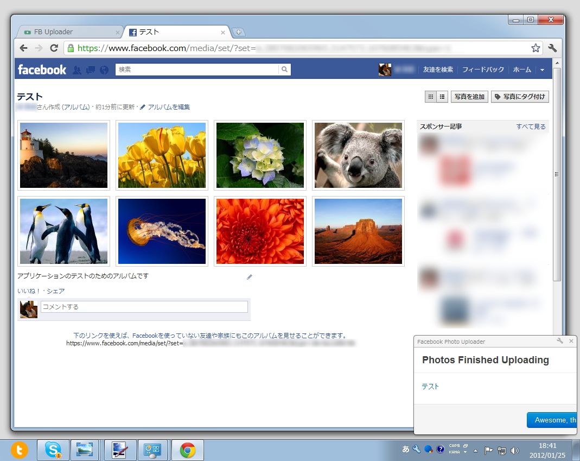Close the FB Uploader tab

click(x=117, y=33)
